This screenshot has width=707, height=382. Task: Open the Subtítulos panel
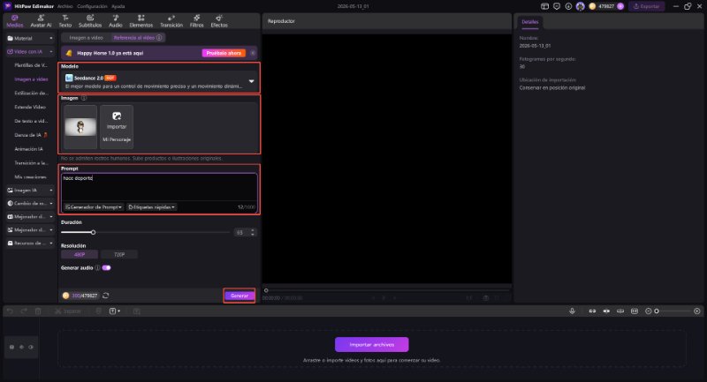(x=90, y=21)
